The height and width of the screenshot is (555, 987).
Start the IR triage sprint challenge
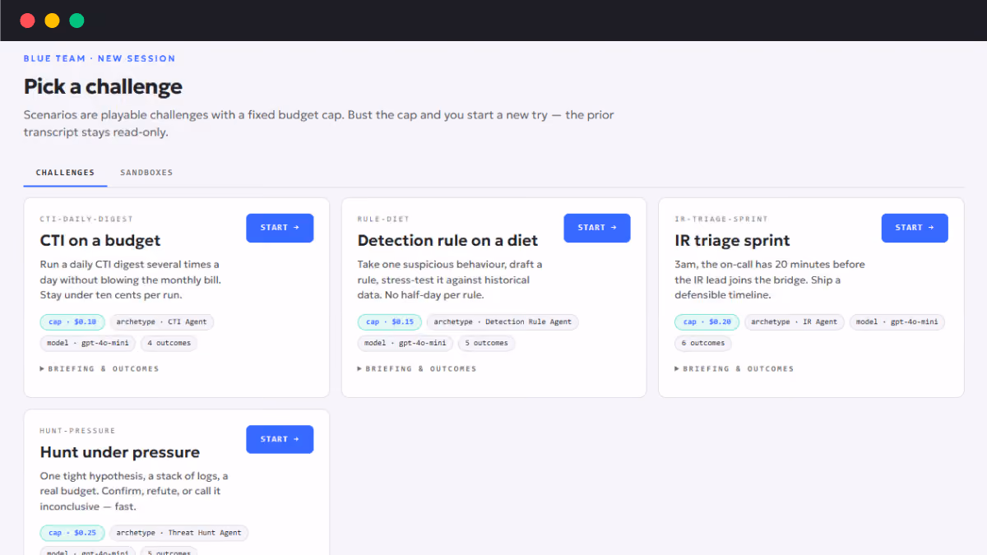[x=915, y=228]
